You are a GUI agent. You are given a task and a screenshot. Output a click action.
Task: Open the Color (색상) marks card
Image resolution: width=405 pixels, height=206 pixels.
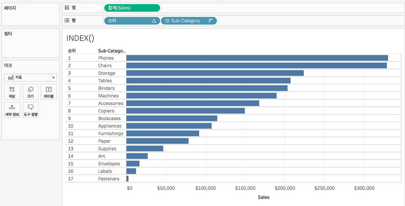point(12,92)
